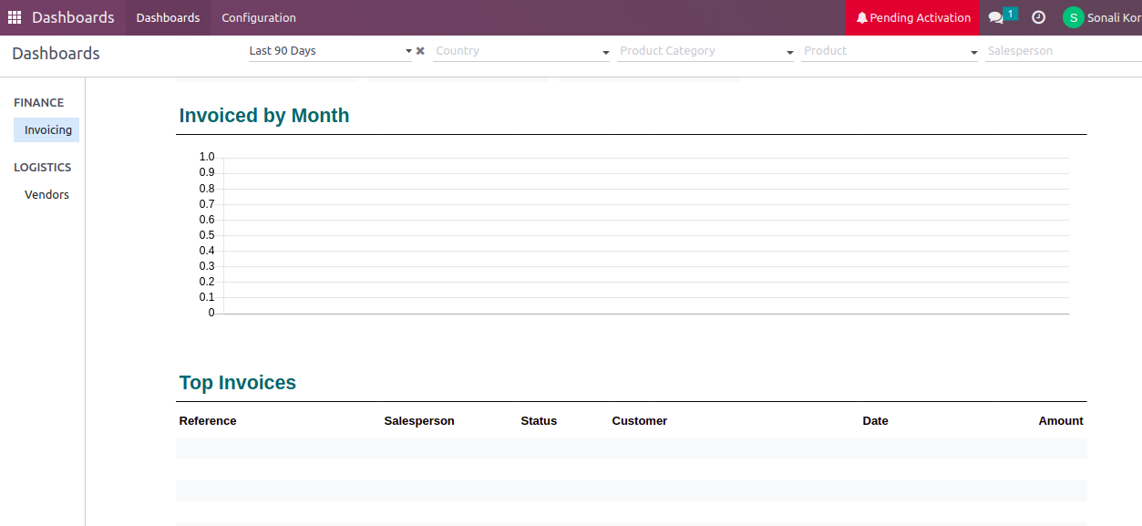Screen dimensions: 1142x526
Task: Expand the Country filter dropdown
Action: coord(605,53)
